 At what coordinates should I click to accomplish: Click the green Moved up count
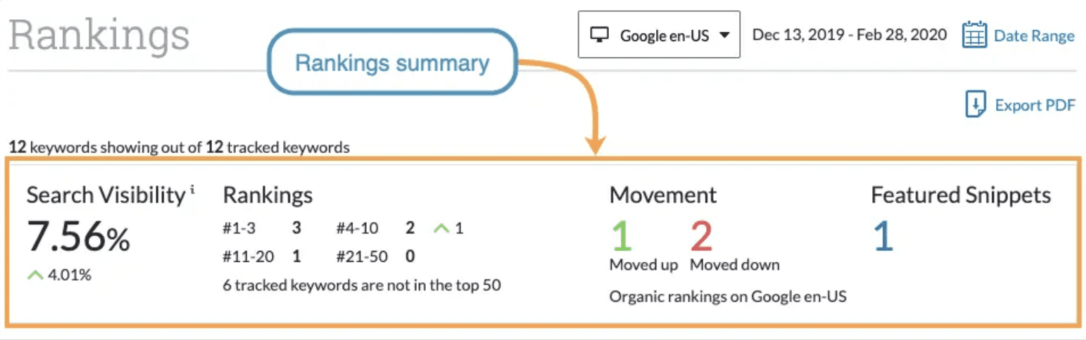(x=622, y=236)
